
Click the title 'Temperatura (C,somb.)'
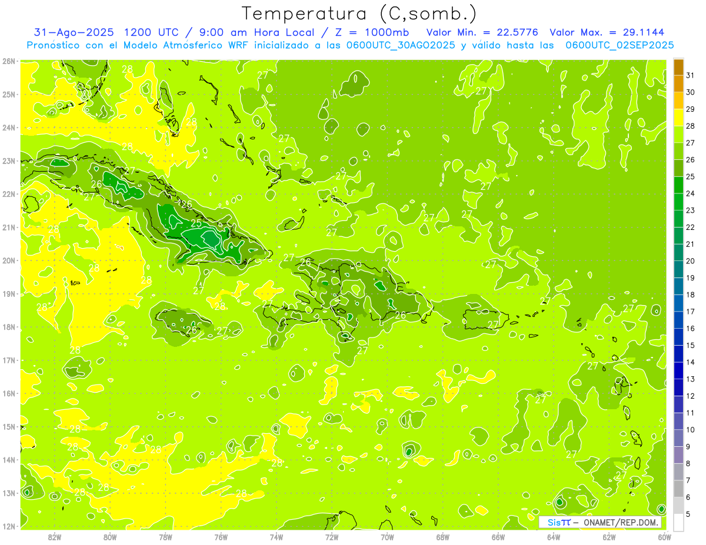pyautogui.click(x=359, y=14)
